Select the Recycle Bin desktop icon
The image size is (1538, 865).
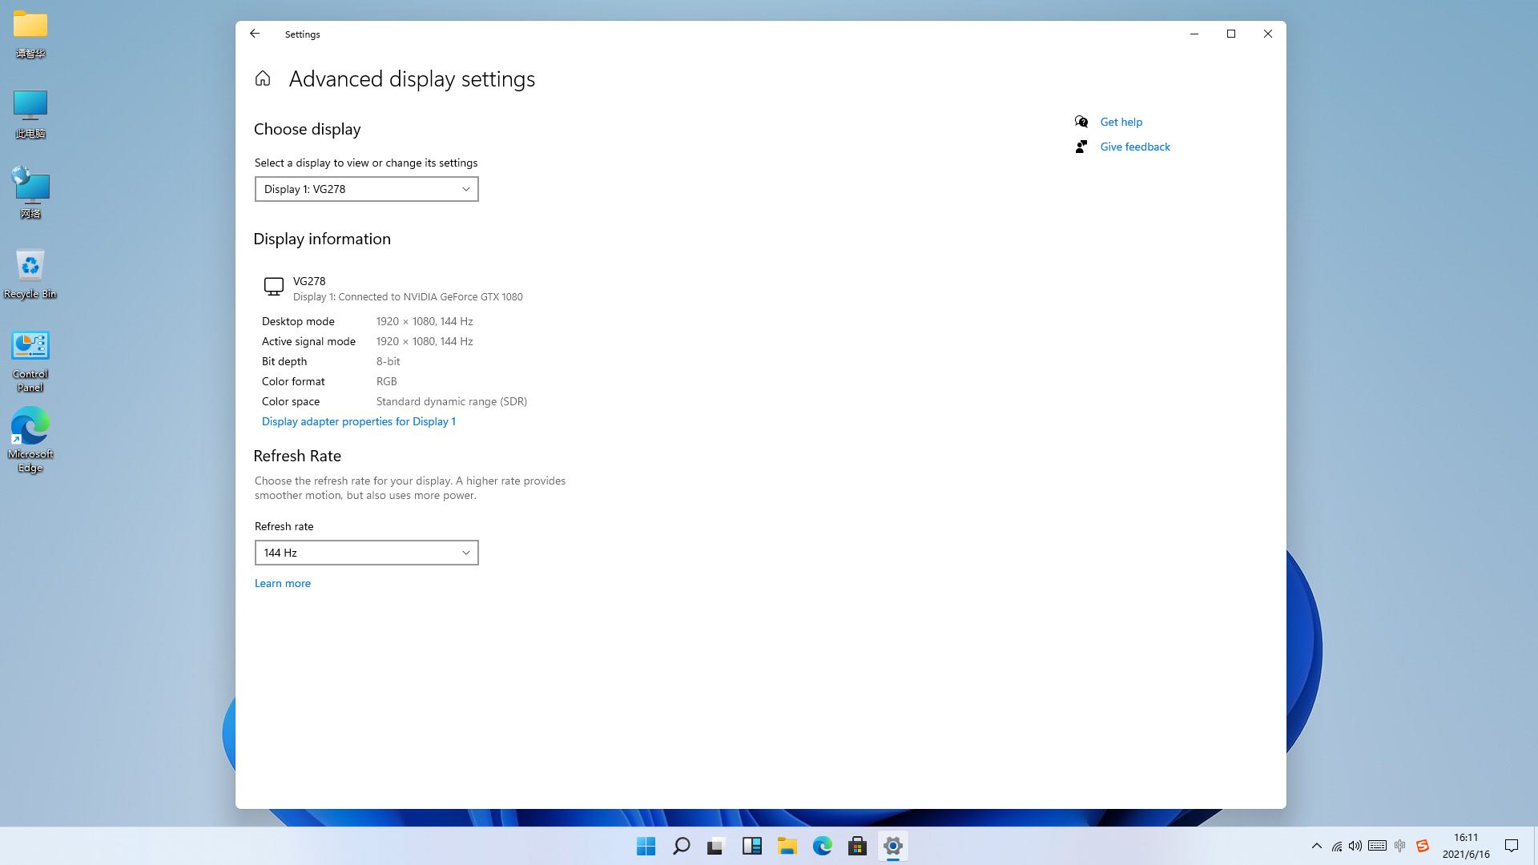click(30, 272)
